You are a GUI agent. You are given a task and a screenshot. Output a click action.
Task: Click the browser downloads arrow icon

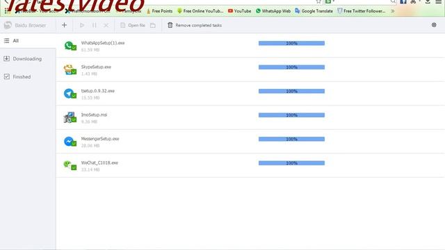click(x=428, y=1)
